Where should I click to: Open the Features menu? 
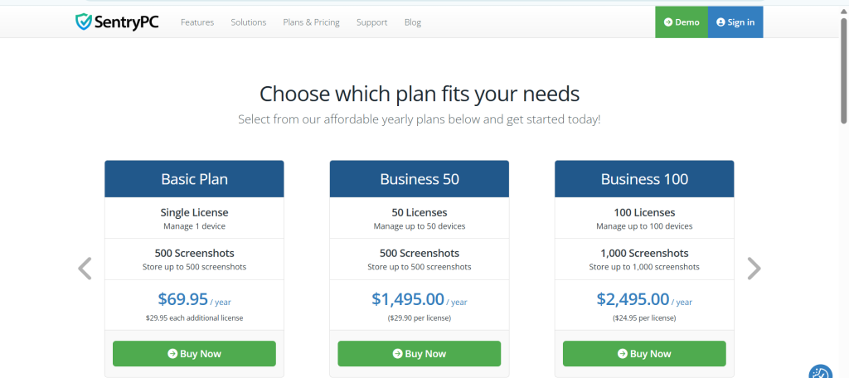click(x=197, y=22)
